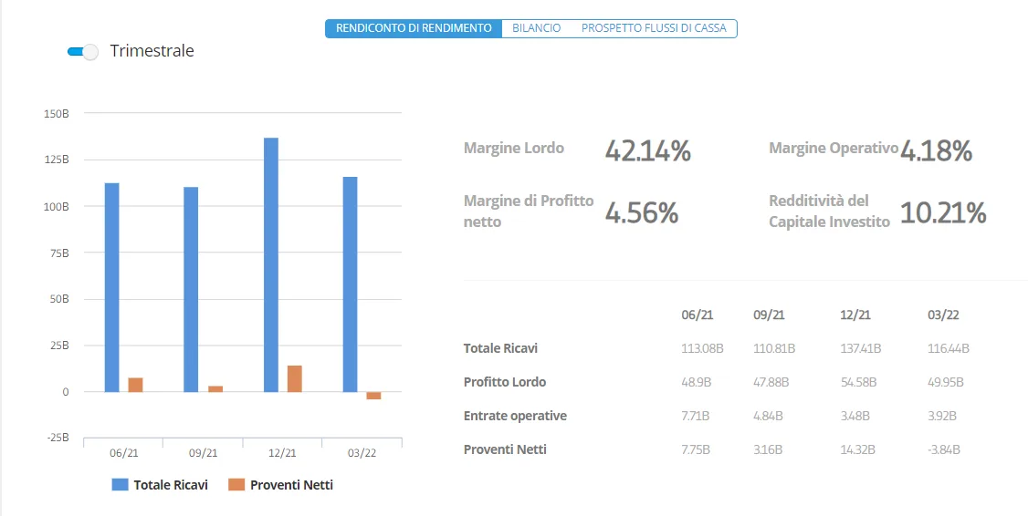The width and height of the screenshot is (1028, 516).
Task: Open the Rendiconto di Rendimento tab
Action: click(414, 28)
